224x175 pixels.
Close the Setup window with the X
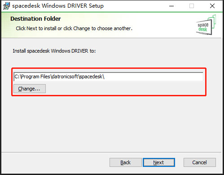pos(212,6)
